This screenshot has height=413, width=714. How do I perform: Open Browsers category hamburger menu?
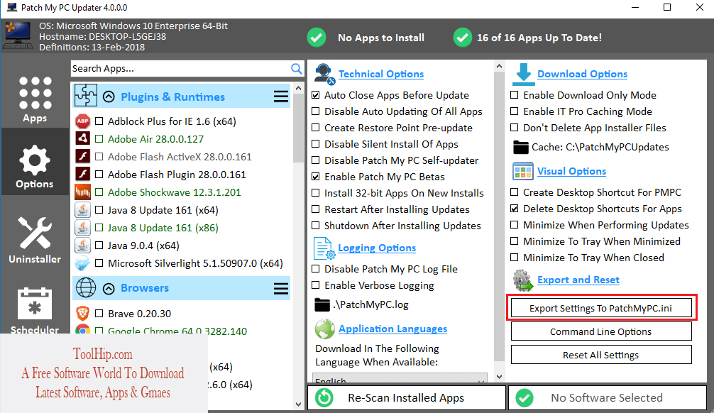click(x=280, y=289)
